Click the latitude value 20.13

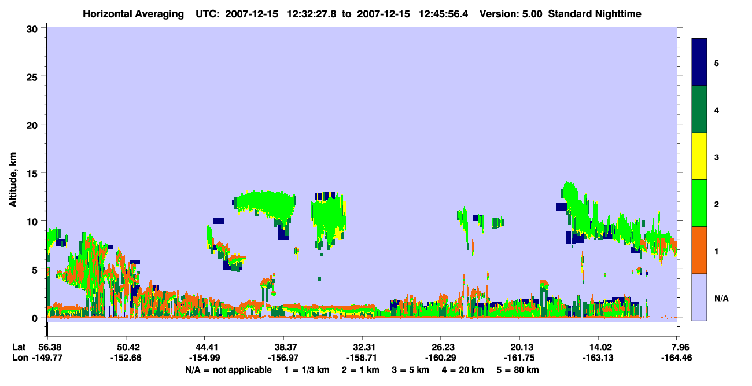coord(519,347)
